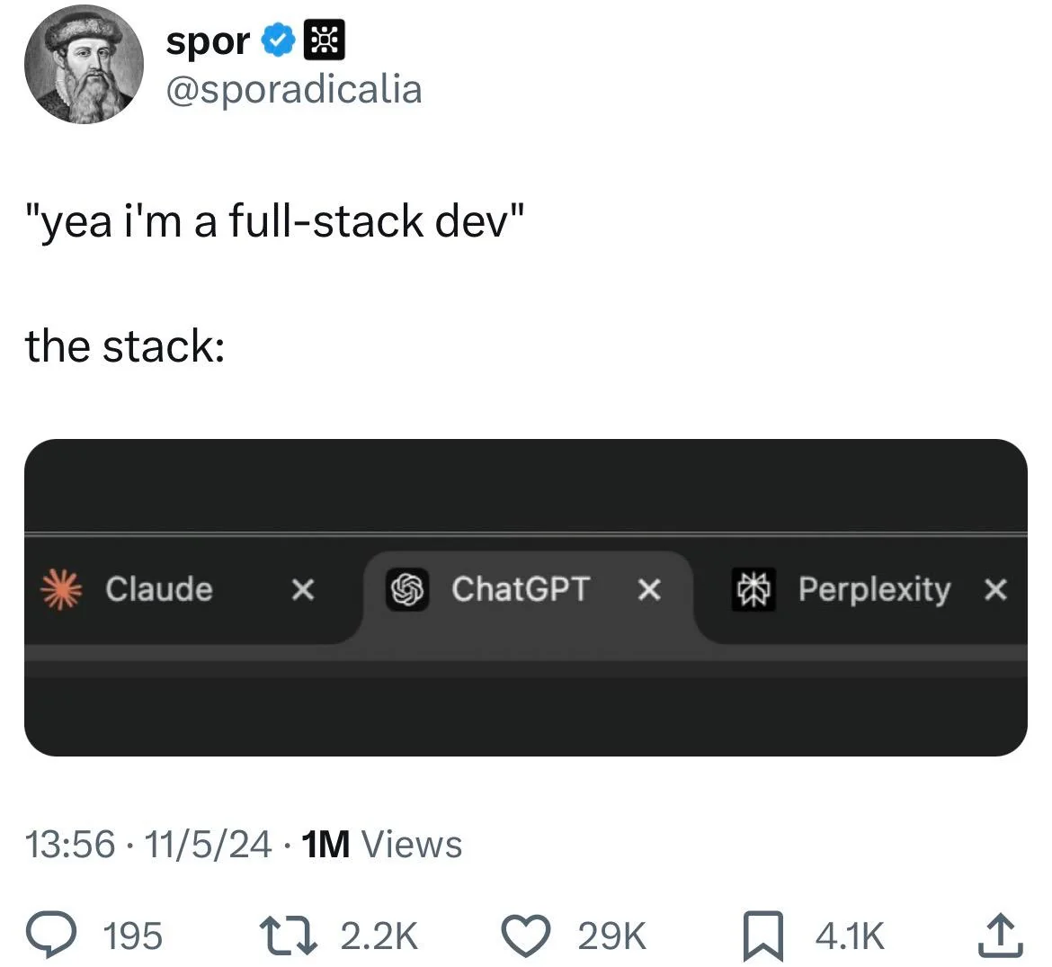Open @sporadicalia's profile handle
Image resolution: width=1052 pixels, height=967 pixels.
tap(295, 88)
